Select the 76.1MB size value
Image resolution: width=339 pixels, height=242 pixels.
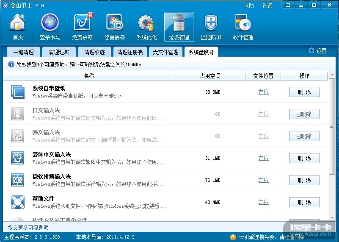(x=212, y=180)
